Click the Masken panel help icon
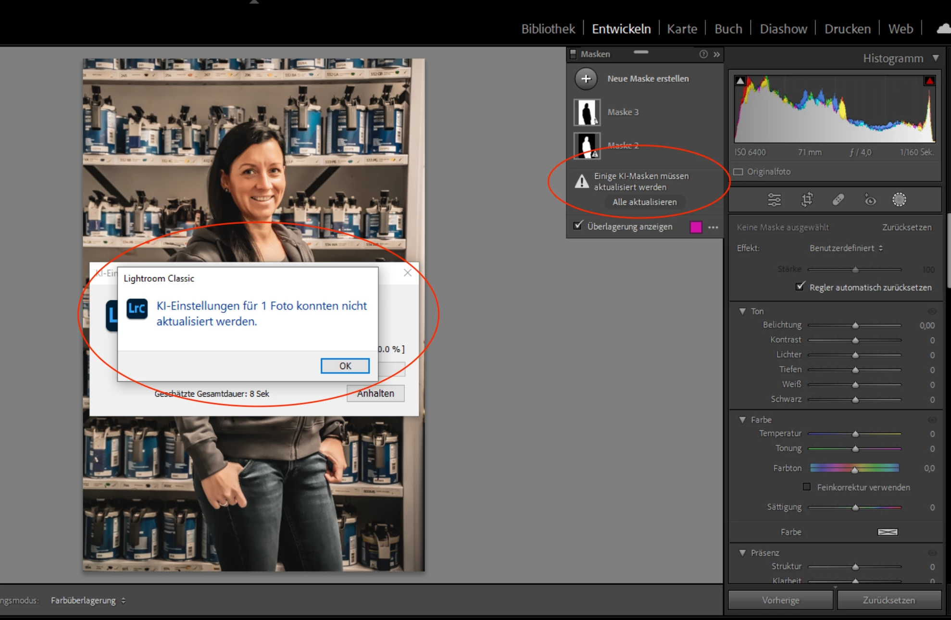 pos(703,54)
